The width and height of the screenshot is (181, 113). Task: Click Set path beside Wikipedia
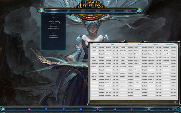coord(130,51)
